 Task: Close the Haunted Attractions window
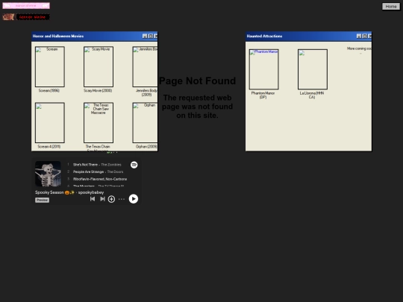(370, 37)
